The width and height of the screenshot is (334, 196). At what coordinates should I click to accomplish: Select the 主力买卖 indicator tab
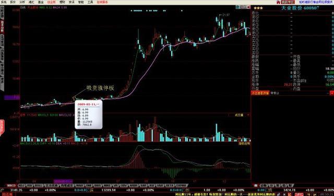pyautogui.click(x=52, y=186)
